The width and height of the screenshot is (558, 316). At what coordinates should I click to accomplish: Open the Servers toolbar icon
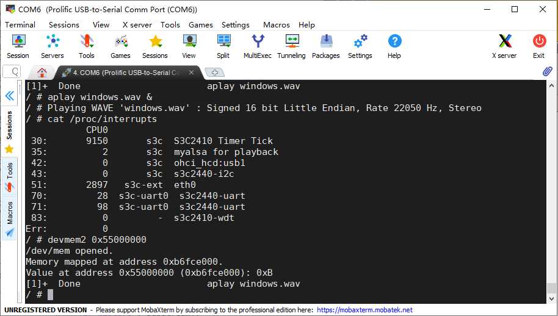53,46
